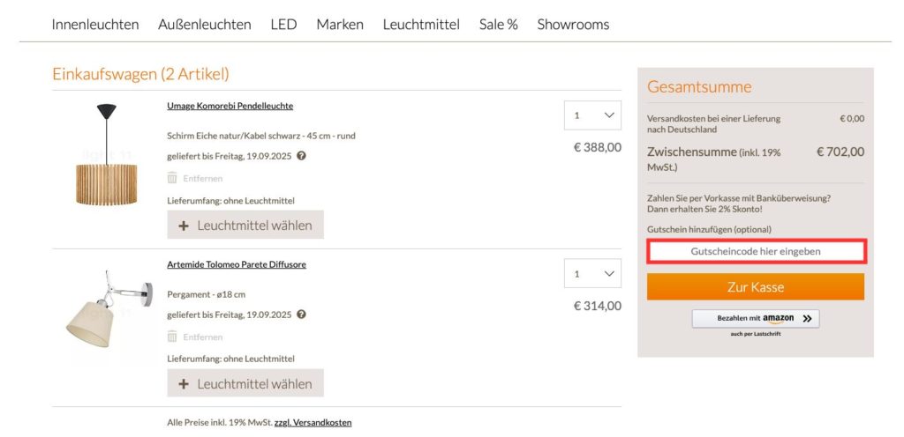This screenshot has height=437, width=904.
Task: Click the Gutscheincode input field
Action: (756, 252)
